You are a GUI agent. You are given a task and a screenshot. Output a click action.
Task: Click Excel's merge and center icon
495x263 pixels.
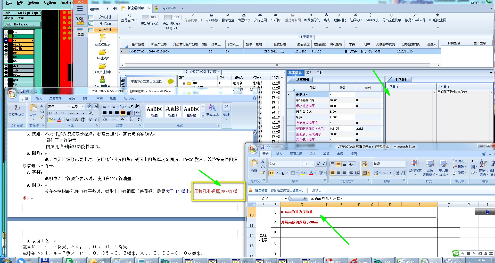(x=365, y=173)
